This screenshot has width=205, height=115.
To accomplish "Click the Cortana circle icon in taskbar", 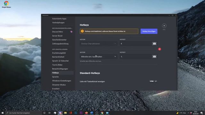I will click(x=44, y=113).
